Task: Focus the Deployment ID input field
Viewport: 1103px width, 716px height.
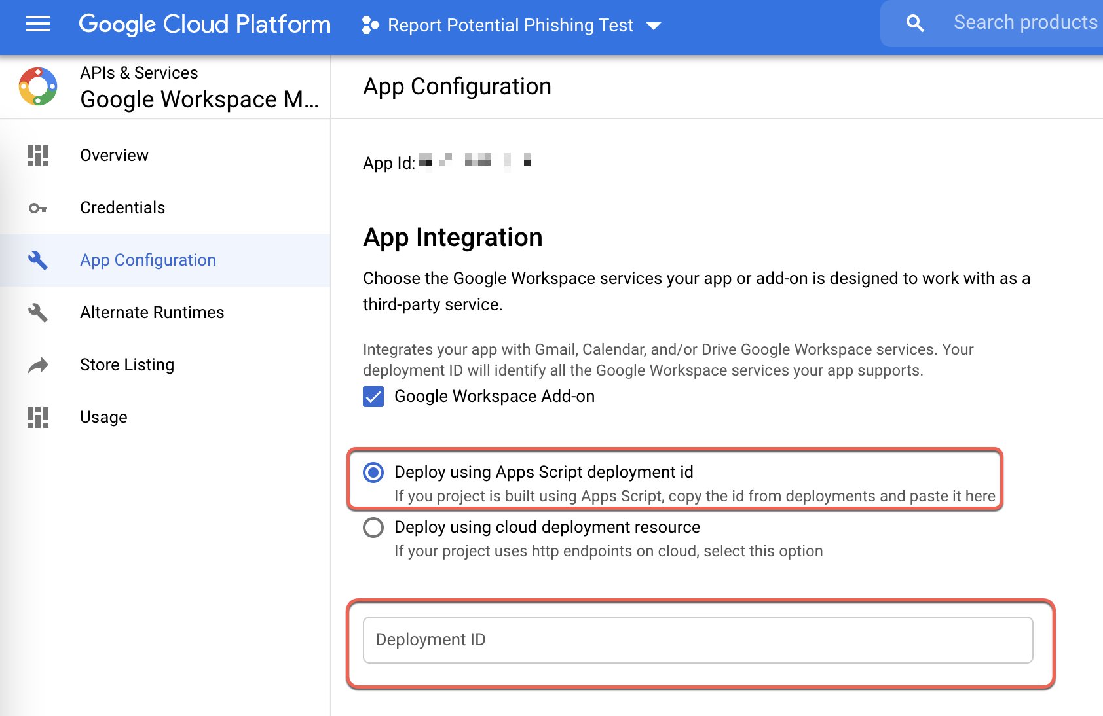Action: tap(698, 640)
